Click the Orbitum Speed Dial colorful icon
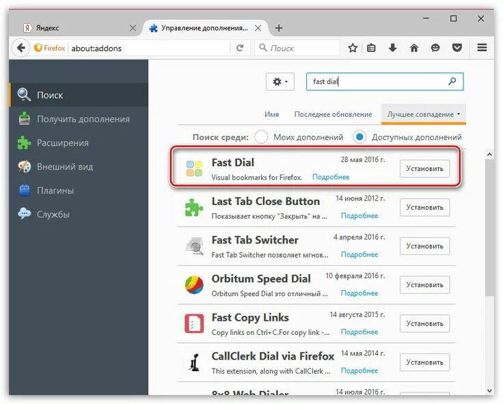Image resolution: width=503 pixels, height=404 pixels. pos(194,284)
